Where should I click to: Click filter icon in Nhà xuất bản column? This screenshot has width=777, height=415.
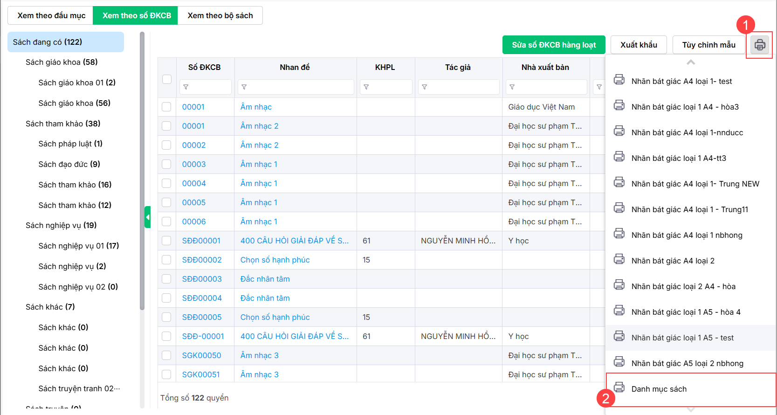coord(512,87)
